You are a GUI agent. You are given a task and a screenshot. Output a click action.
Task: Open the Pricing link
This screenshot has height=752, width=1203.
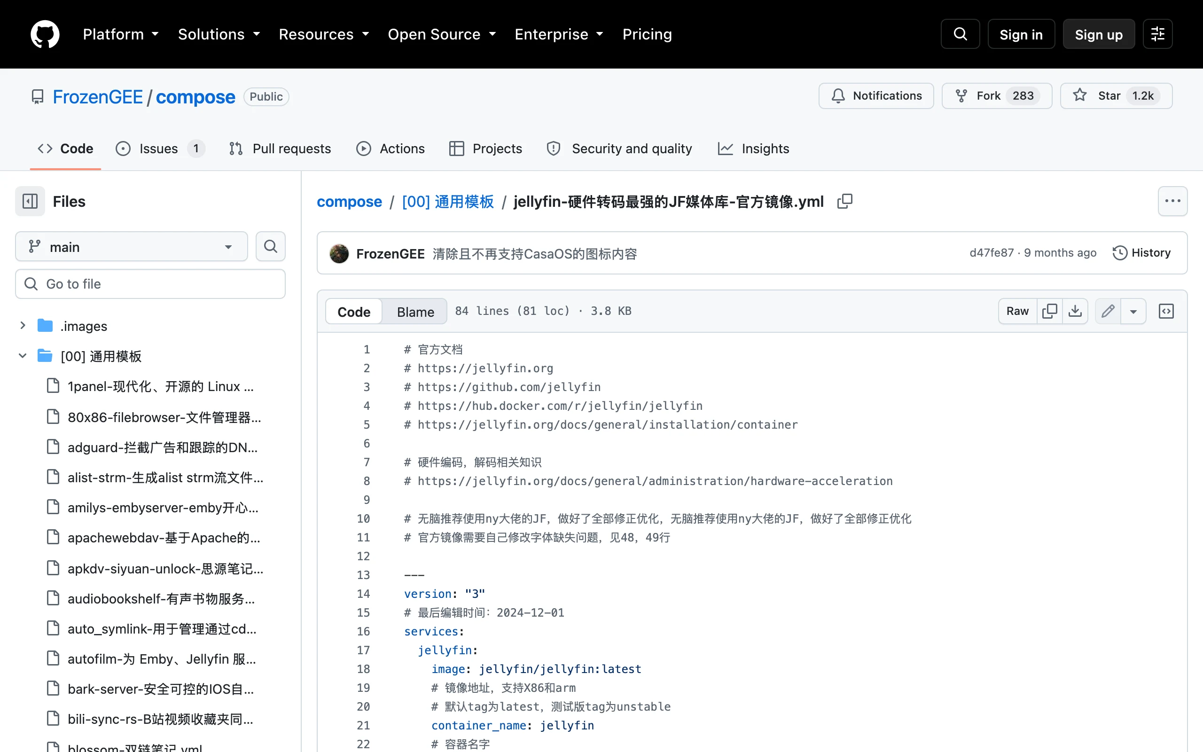[x=647, y=34]
